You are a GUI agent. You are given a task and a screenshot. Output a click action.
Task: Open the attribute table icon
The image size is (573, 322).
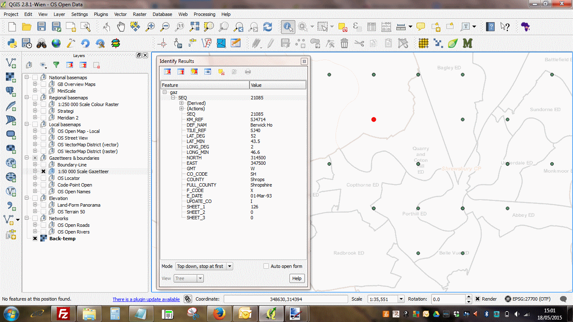pyautogui.click(x=372, y=27)
